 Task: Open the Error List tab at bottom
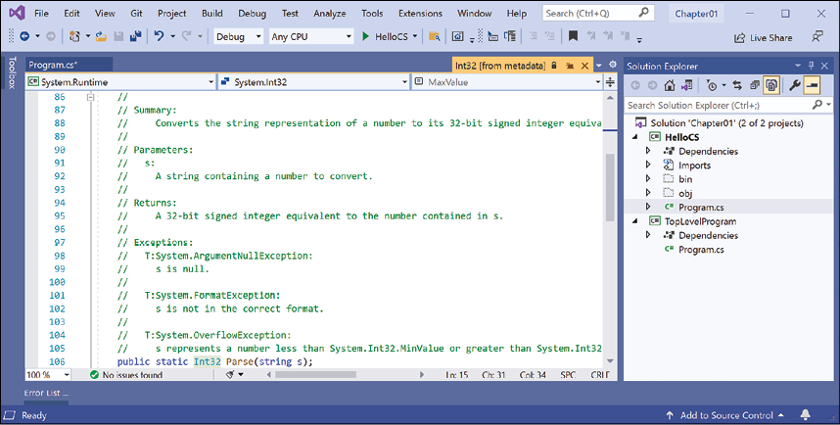[46, 393]
